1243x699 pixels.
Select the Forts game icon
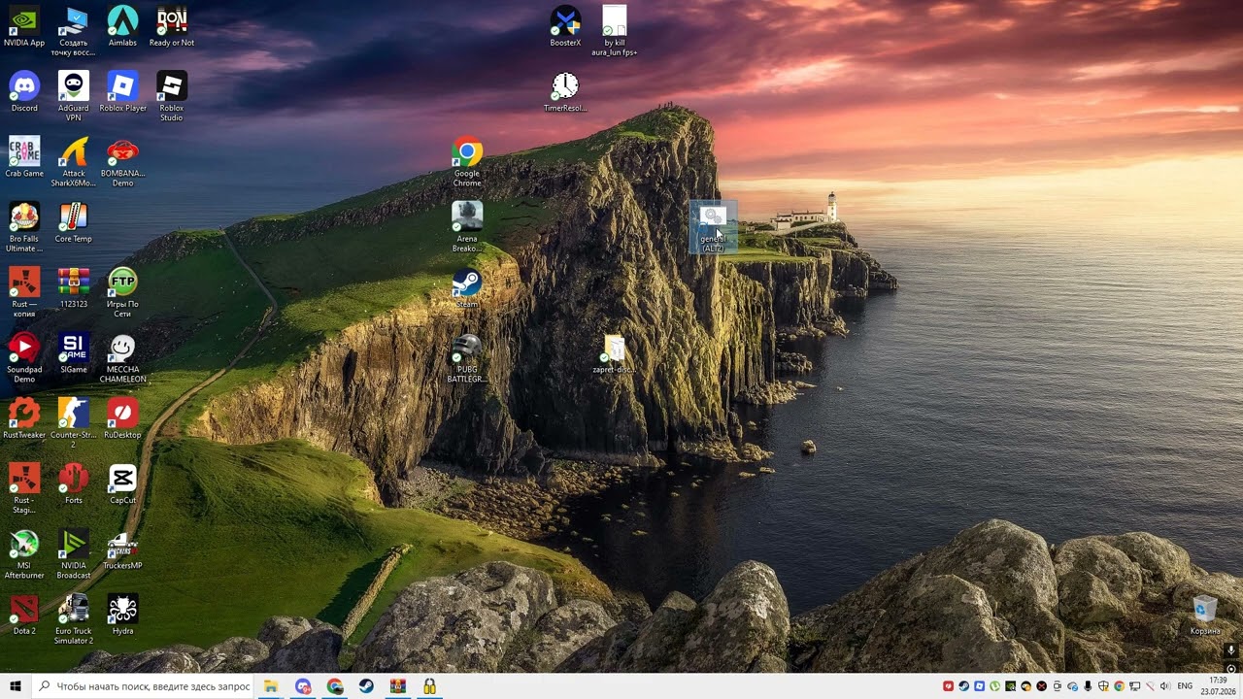pyautogui.click(x=74, y=483)
